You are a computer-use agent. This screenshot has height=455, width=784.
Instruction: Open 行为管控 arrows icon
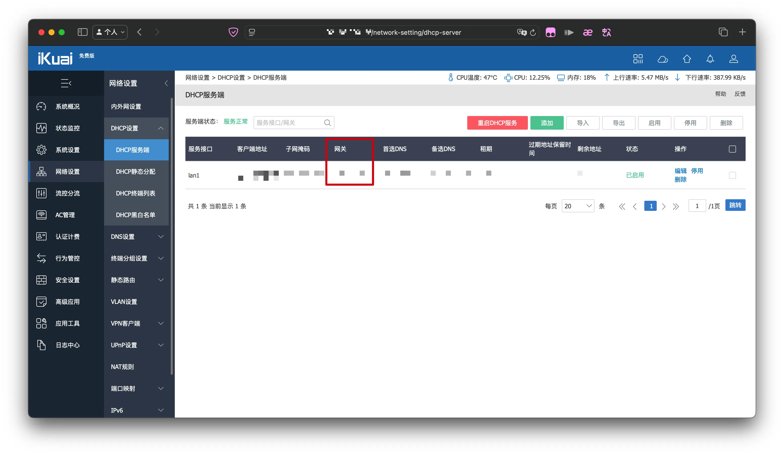(x=41, y=259)
